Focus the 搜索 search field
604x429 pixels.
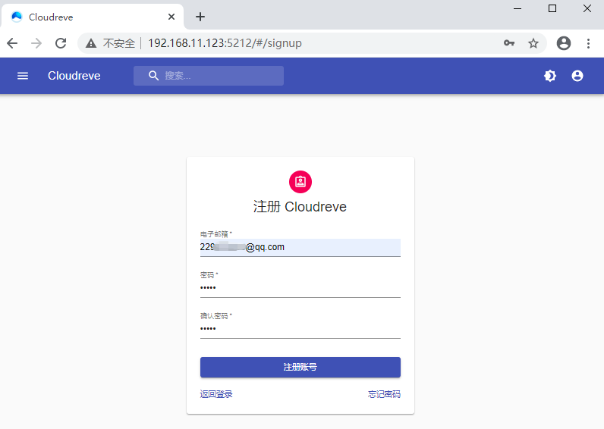click(209, 76)
